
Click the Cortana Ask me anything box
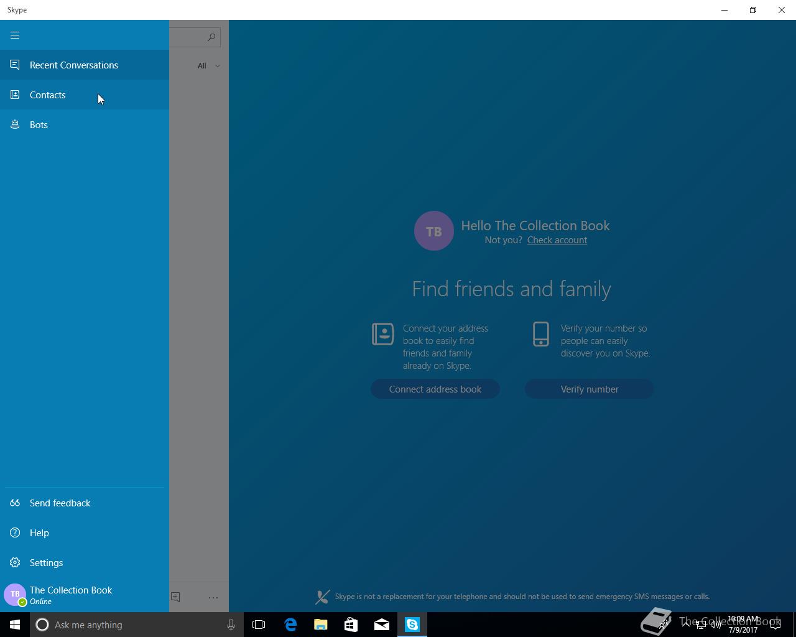pos(136,625)
